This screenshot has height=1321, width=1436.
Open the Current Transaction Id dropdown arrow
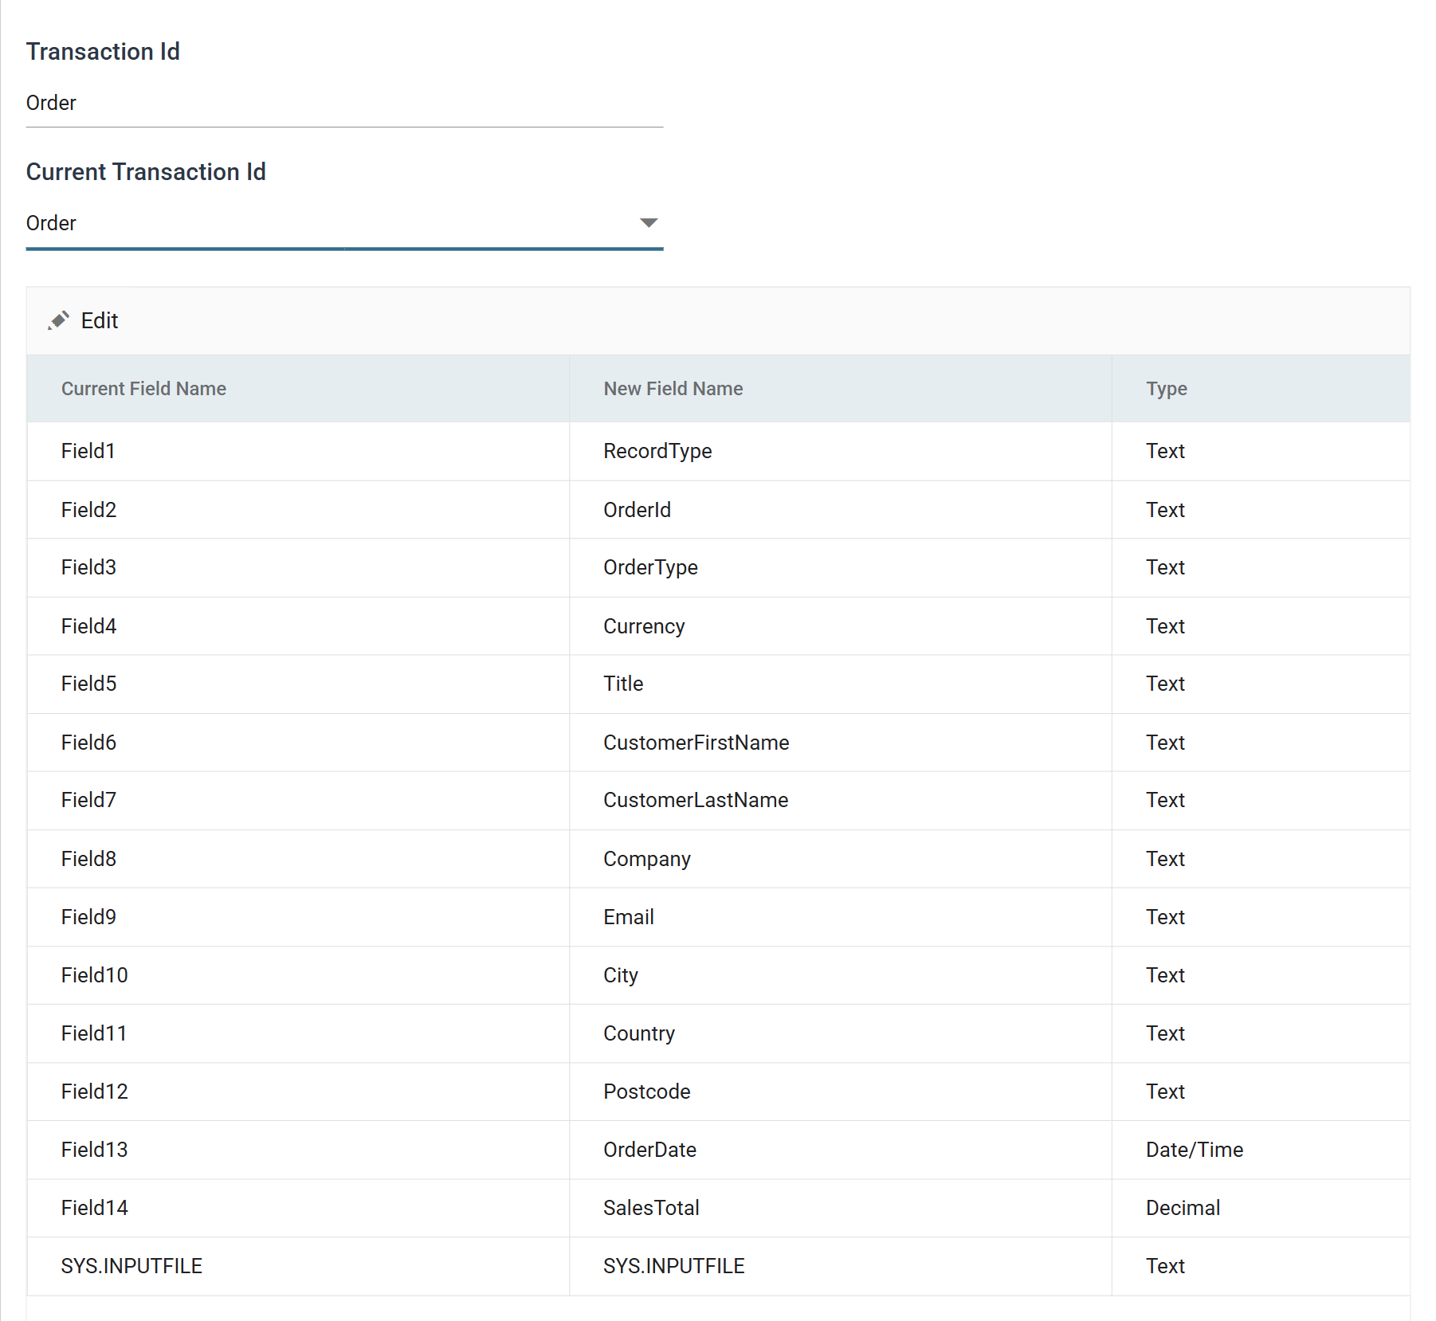(649, 223)
